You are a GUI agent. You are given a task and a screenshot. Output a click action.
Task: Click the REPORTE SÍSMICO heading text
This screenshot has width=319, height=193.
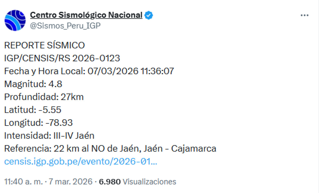tap(44, 45)
